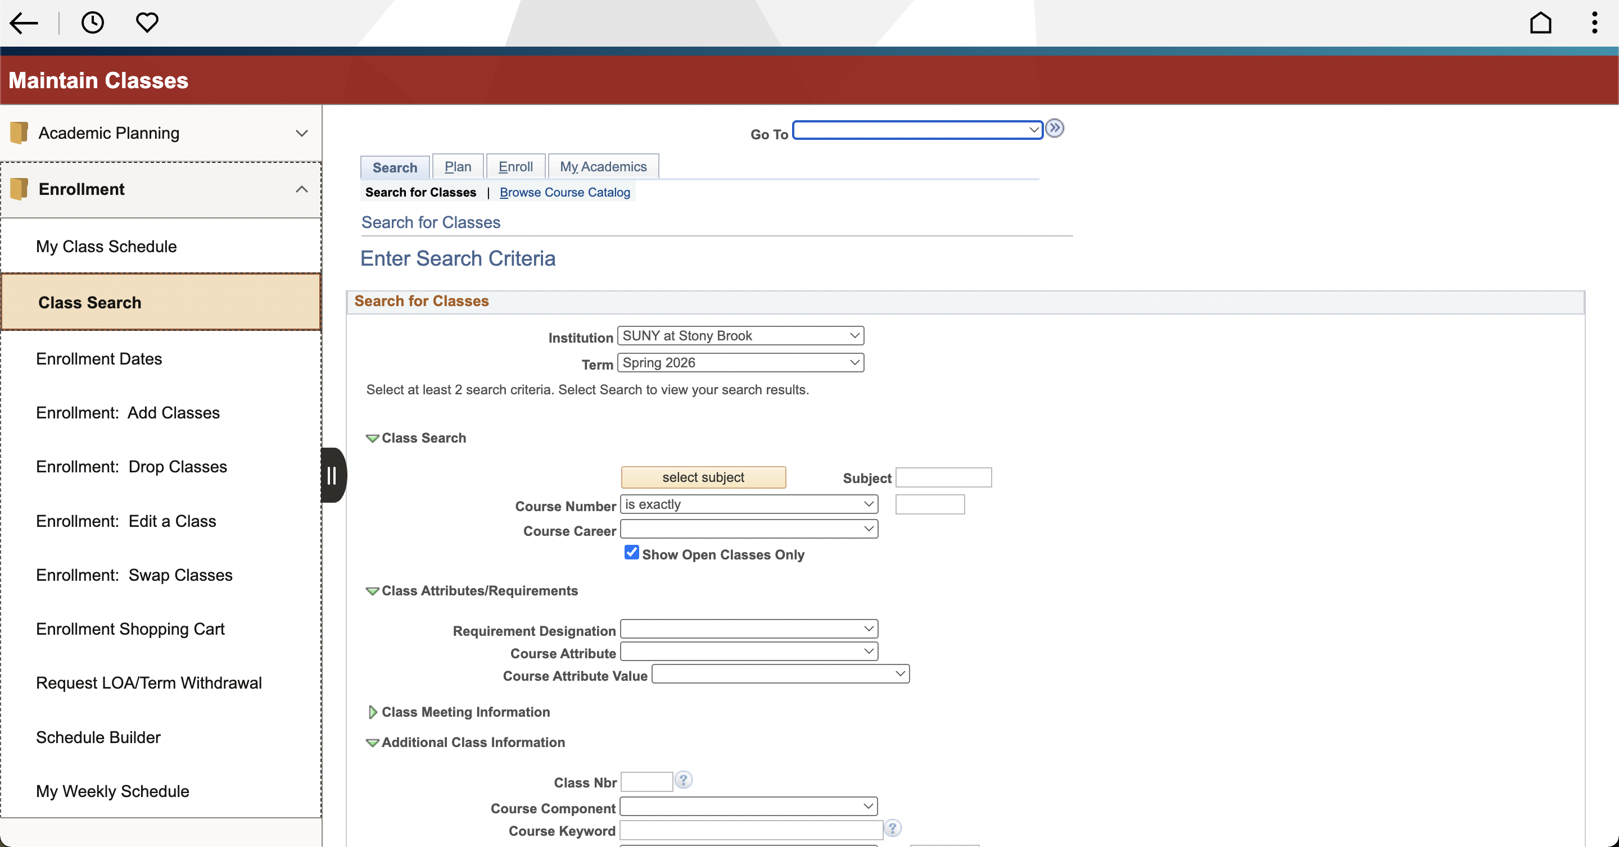
Task: Collapse Class Attributes/Requirements group
Action: click(x=373, y=591)
